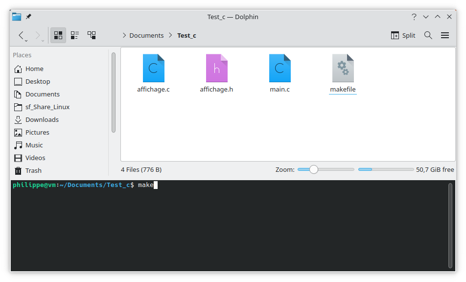Screen dimensions: 466x282
Task: Switch to Details view mode
Action: click(x=91, y=35)
